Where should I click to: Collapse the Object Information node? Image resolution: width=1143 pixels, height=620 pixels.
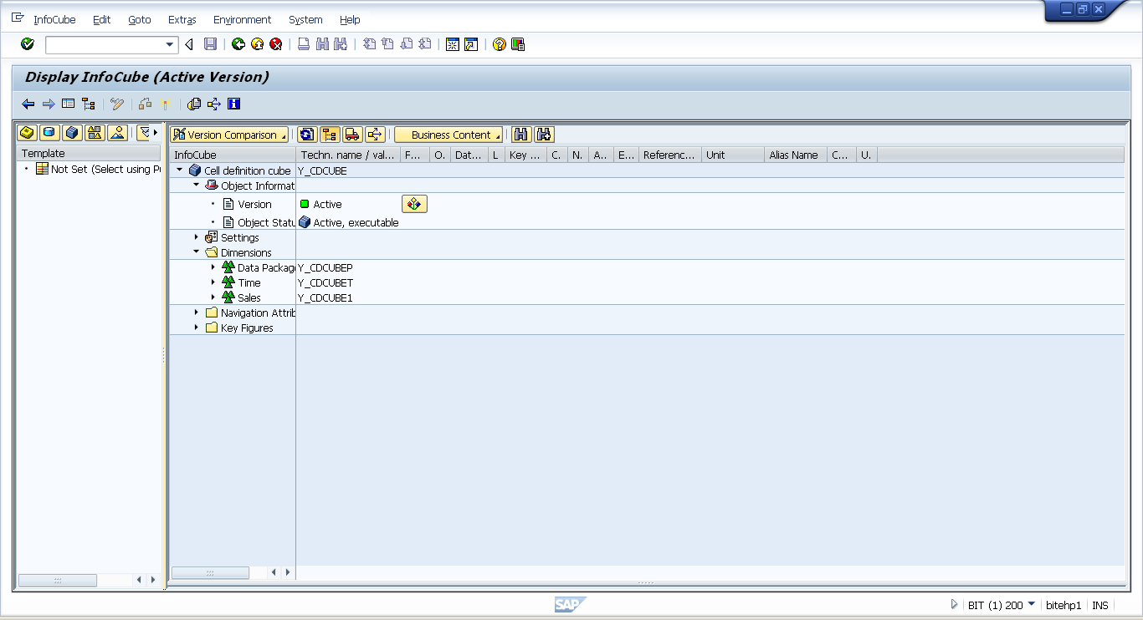pos(197,185)
